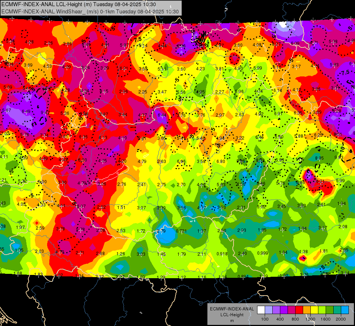This screenshot has width=355, height=326.
Task: Click the dark green legend swatch
Action: 329,310
